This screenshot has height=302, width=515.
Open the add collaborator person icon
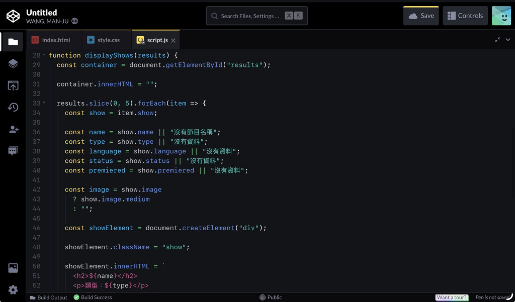[x=13, y=129]
